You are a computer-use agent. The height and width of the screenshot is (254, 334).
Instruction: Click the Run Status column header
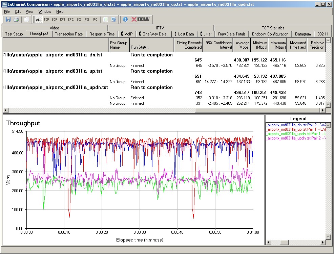tap(152, 45)
